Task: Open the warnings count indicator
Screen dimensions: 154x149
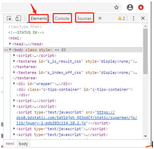Action: pos(121,18)
